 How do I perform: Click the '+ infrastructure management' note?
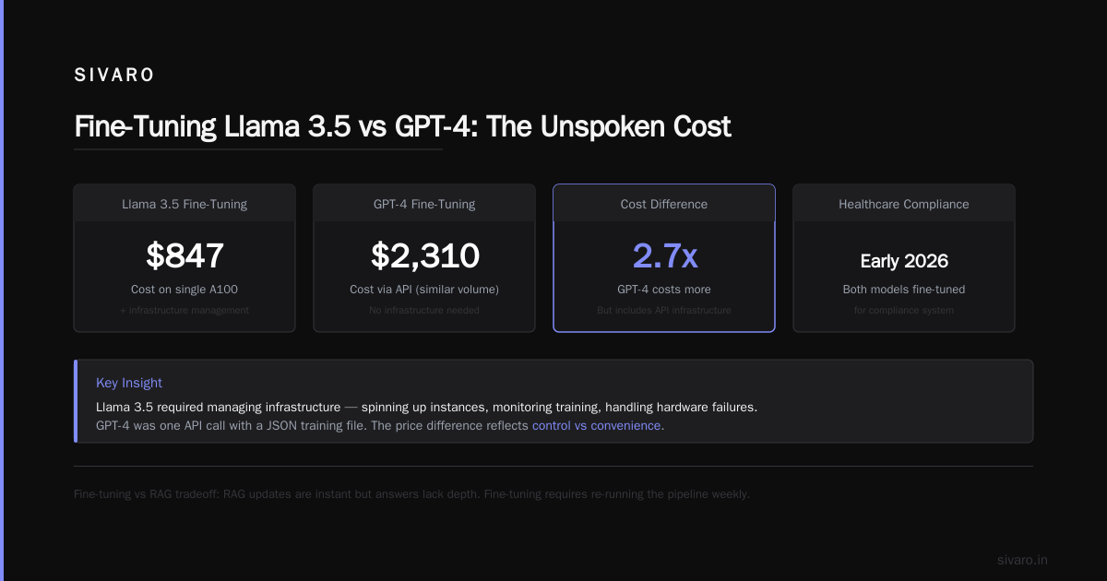click(184, 311)
